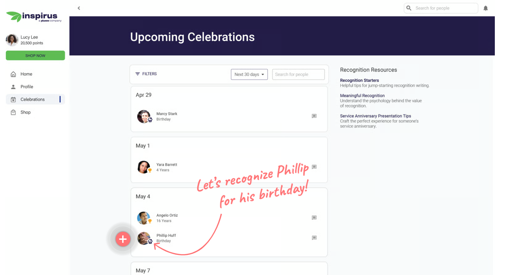The width and height of the screenshot is (529, 275).
Task: Select the Home icon in the sidebar
Action: 13,74
